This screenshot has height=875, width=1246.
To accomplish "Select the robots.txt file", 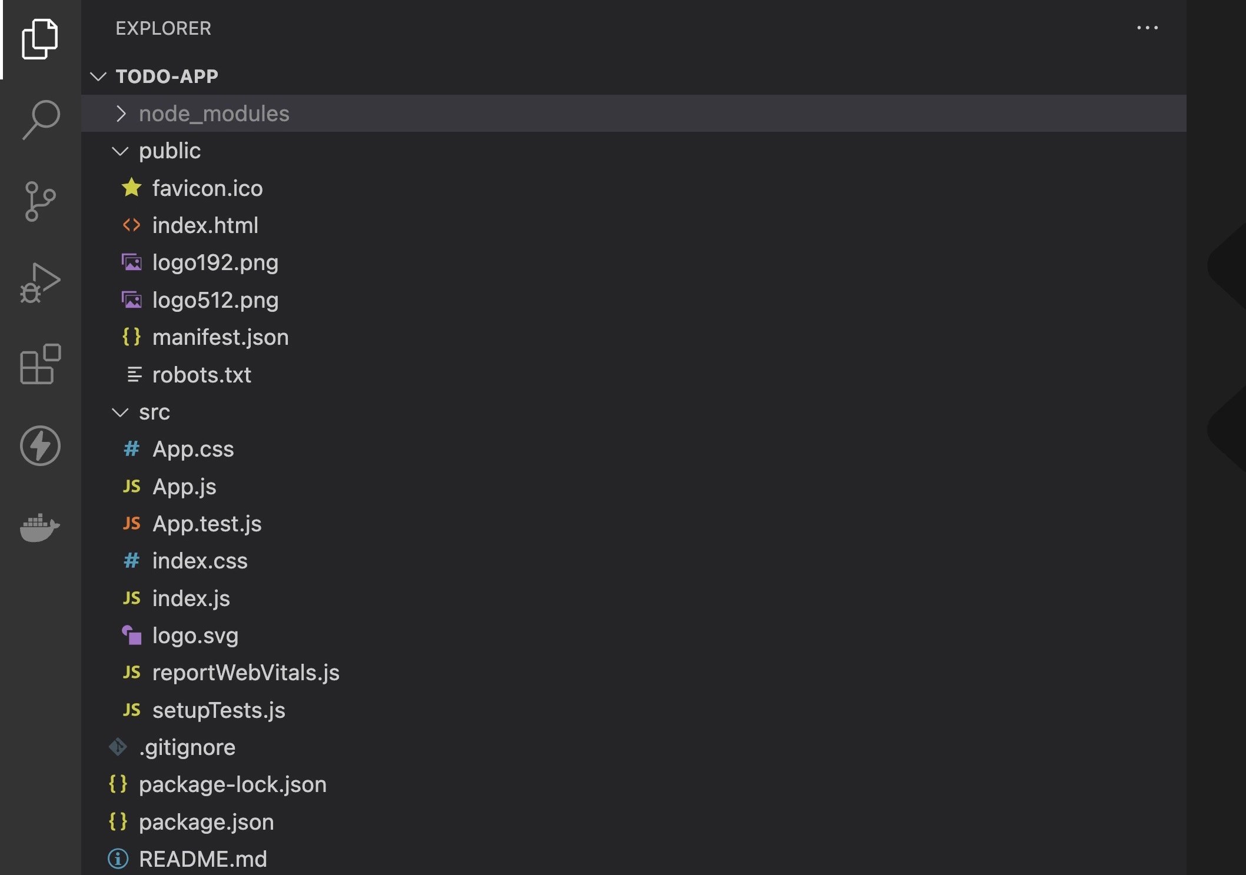I will tap(201, 375).
